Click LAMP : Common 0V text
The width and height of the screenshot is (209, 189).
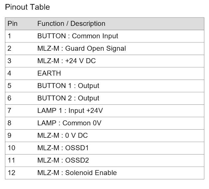[x=69, y=123]
